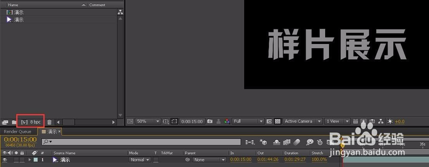The image size is (429, 167).
Task: Toggle pixel aspect ratio correction
Action: [355, 121]
